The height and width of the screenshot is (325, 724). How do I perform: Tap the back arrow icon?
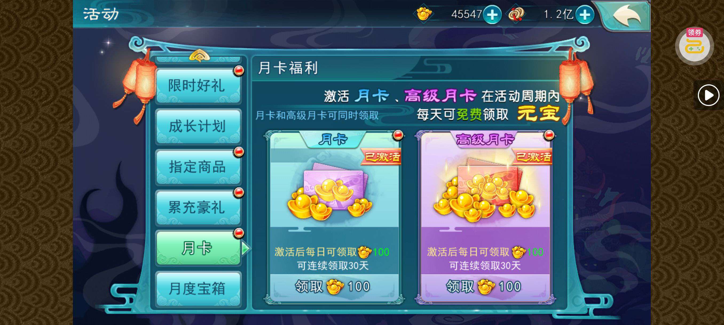[x=627, y=15]
